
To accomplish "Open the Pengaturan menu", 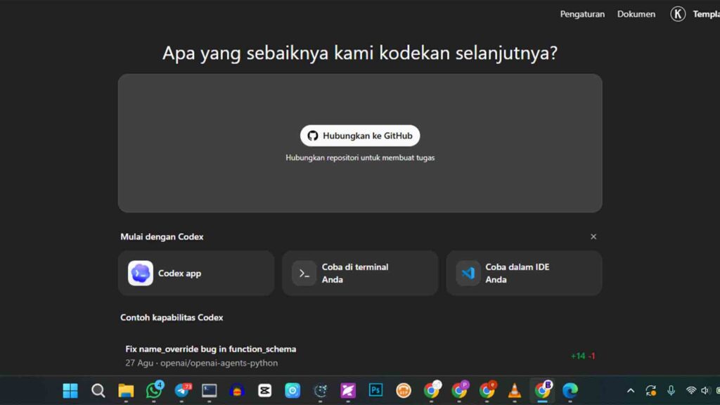I will 582,13.
